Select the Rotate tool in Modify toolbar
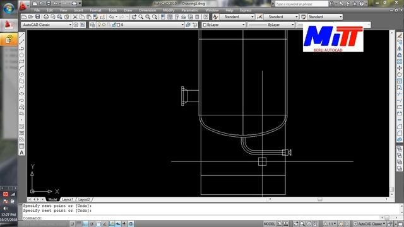The height and width of the screenshot is (227, 404). pyautogui.click(x=400, y=74)
